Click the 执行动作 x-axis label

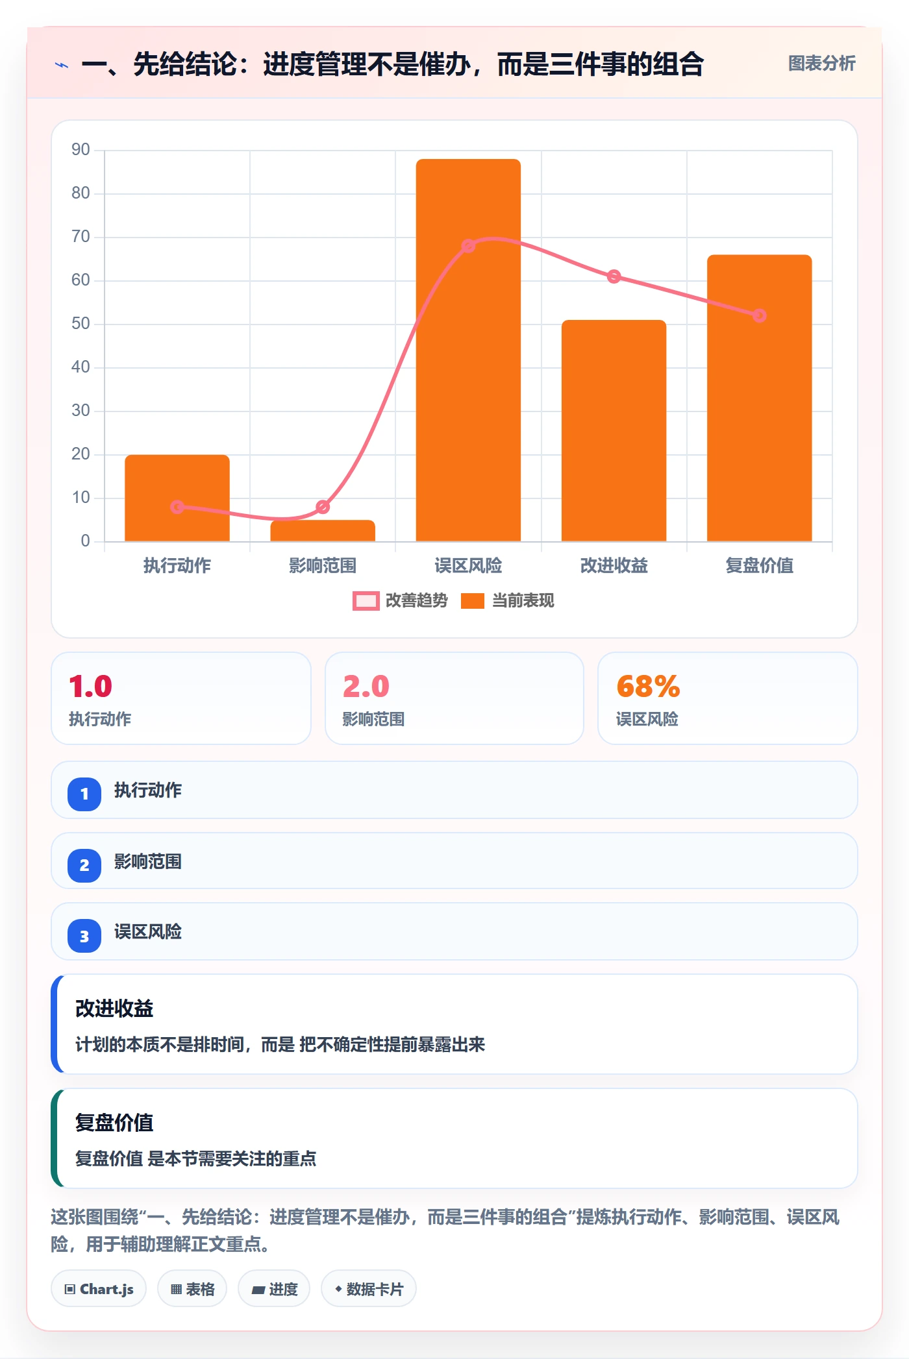177,566
